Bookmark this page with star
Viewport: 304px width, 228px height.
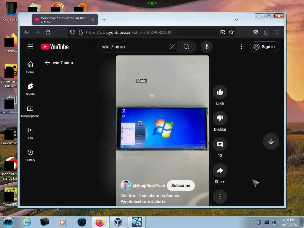(231, 32)
